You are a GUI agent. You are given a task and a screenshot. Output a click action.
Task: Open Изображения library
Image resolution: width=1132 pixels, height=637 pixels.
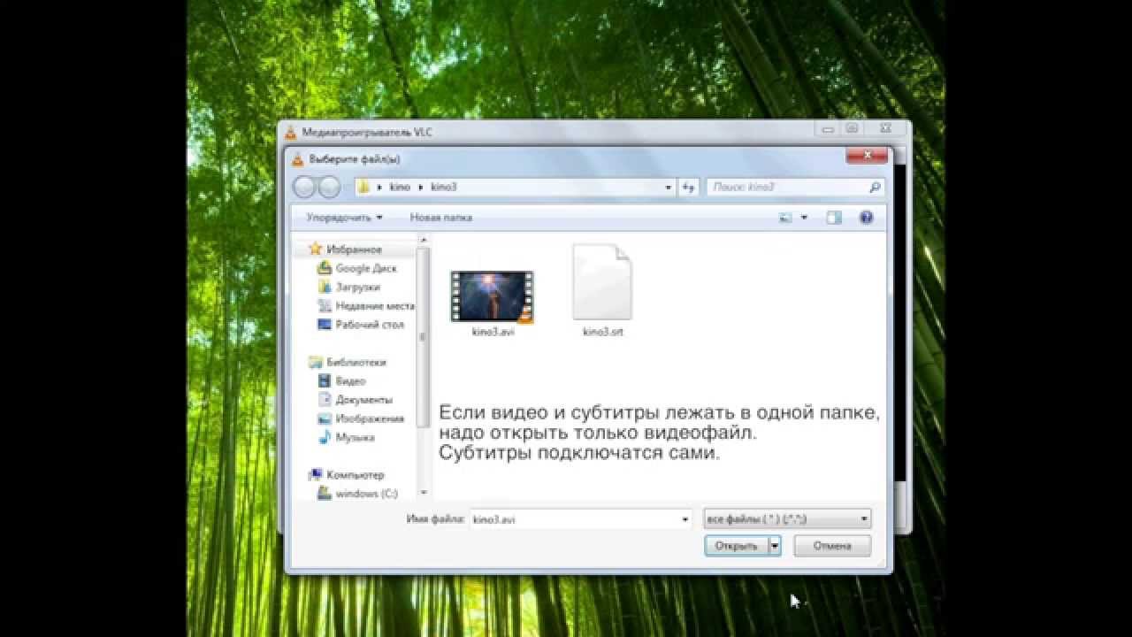[370, 418]
